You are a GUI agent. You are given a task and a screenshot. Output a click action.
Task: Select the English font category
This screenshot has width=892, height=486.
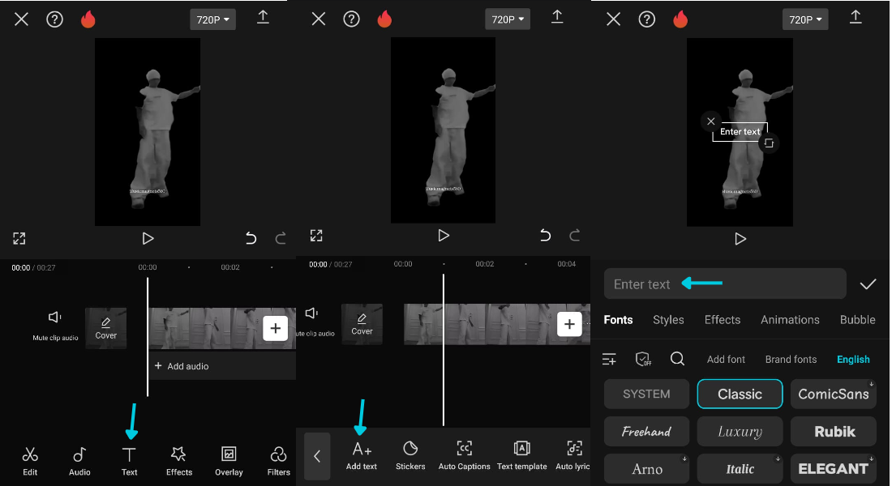[x=853, y=360]
